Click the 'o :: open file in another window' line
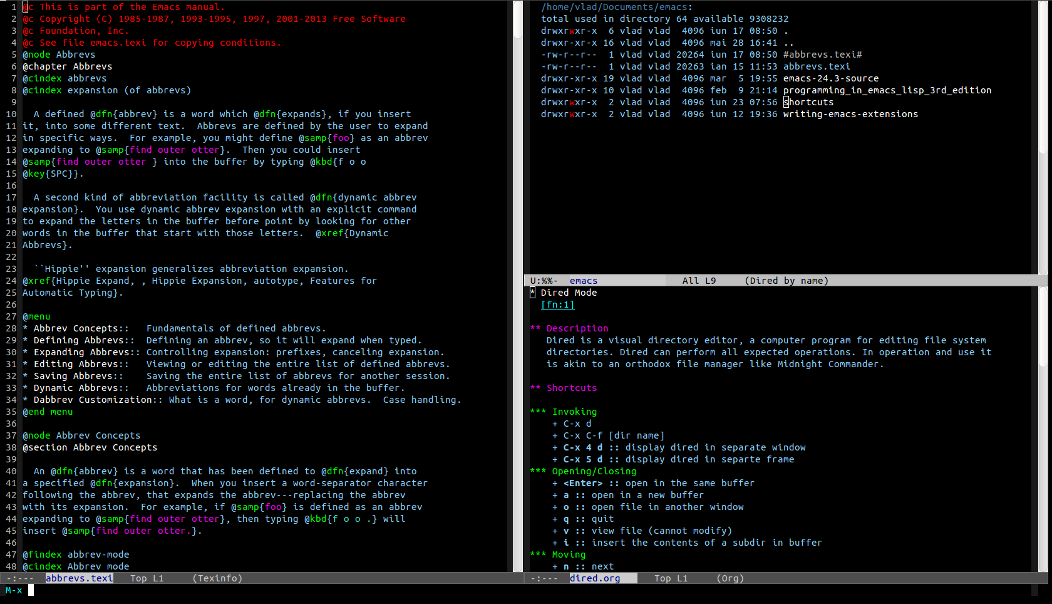The image size is (1052, 604). [x=648, y=507]
